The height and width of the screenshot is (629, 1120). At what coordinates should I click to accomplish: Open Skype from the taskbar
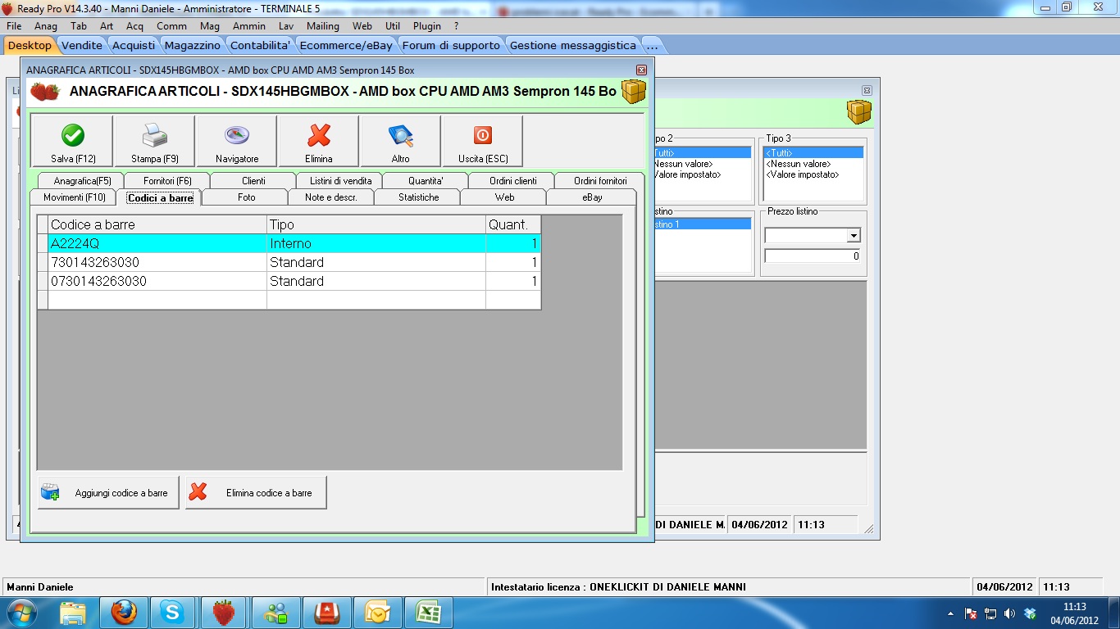173,613
